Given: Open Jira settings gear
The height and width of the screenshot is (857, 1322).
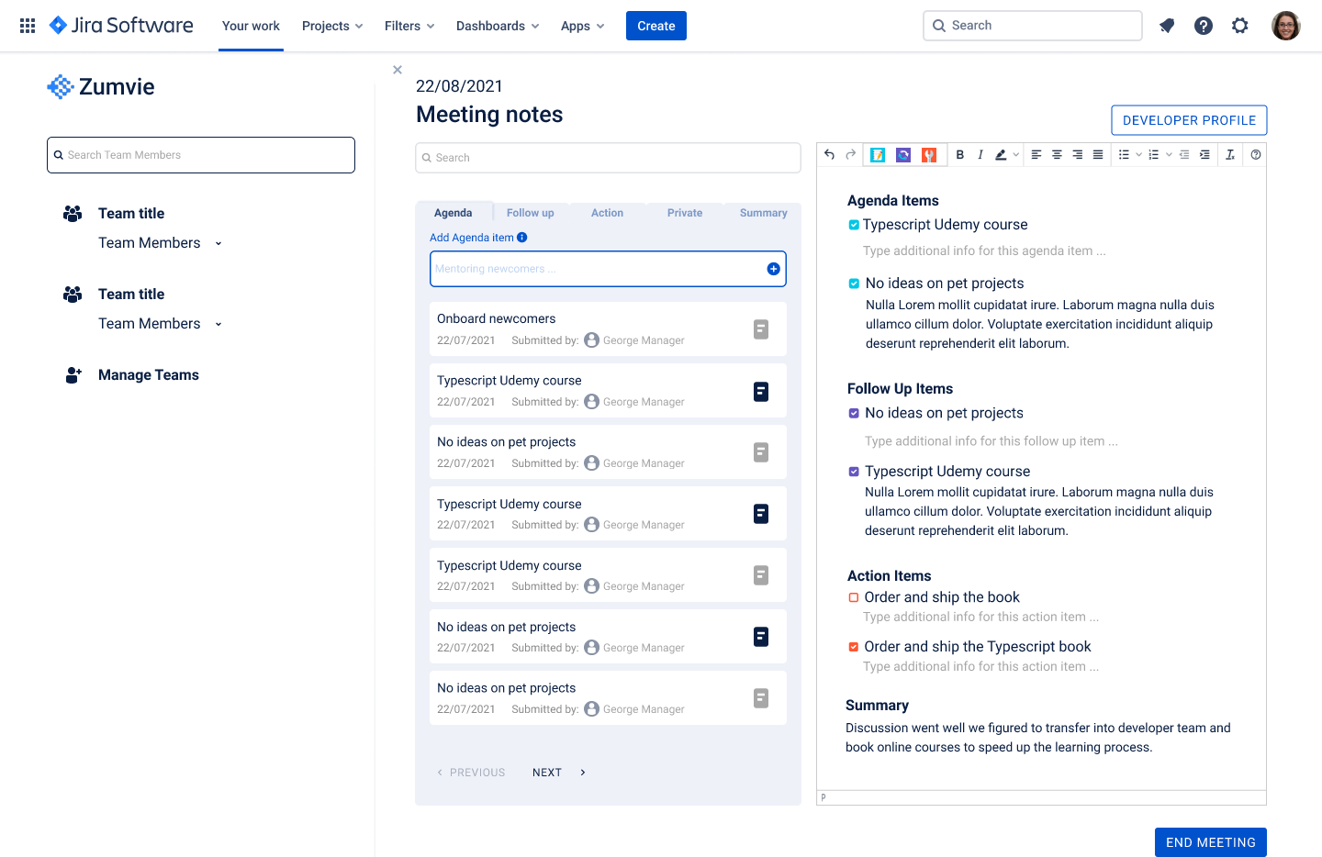Looking at the screenshot, I should coord(1240,26).
